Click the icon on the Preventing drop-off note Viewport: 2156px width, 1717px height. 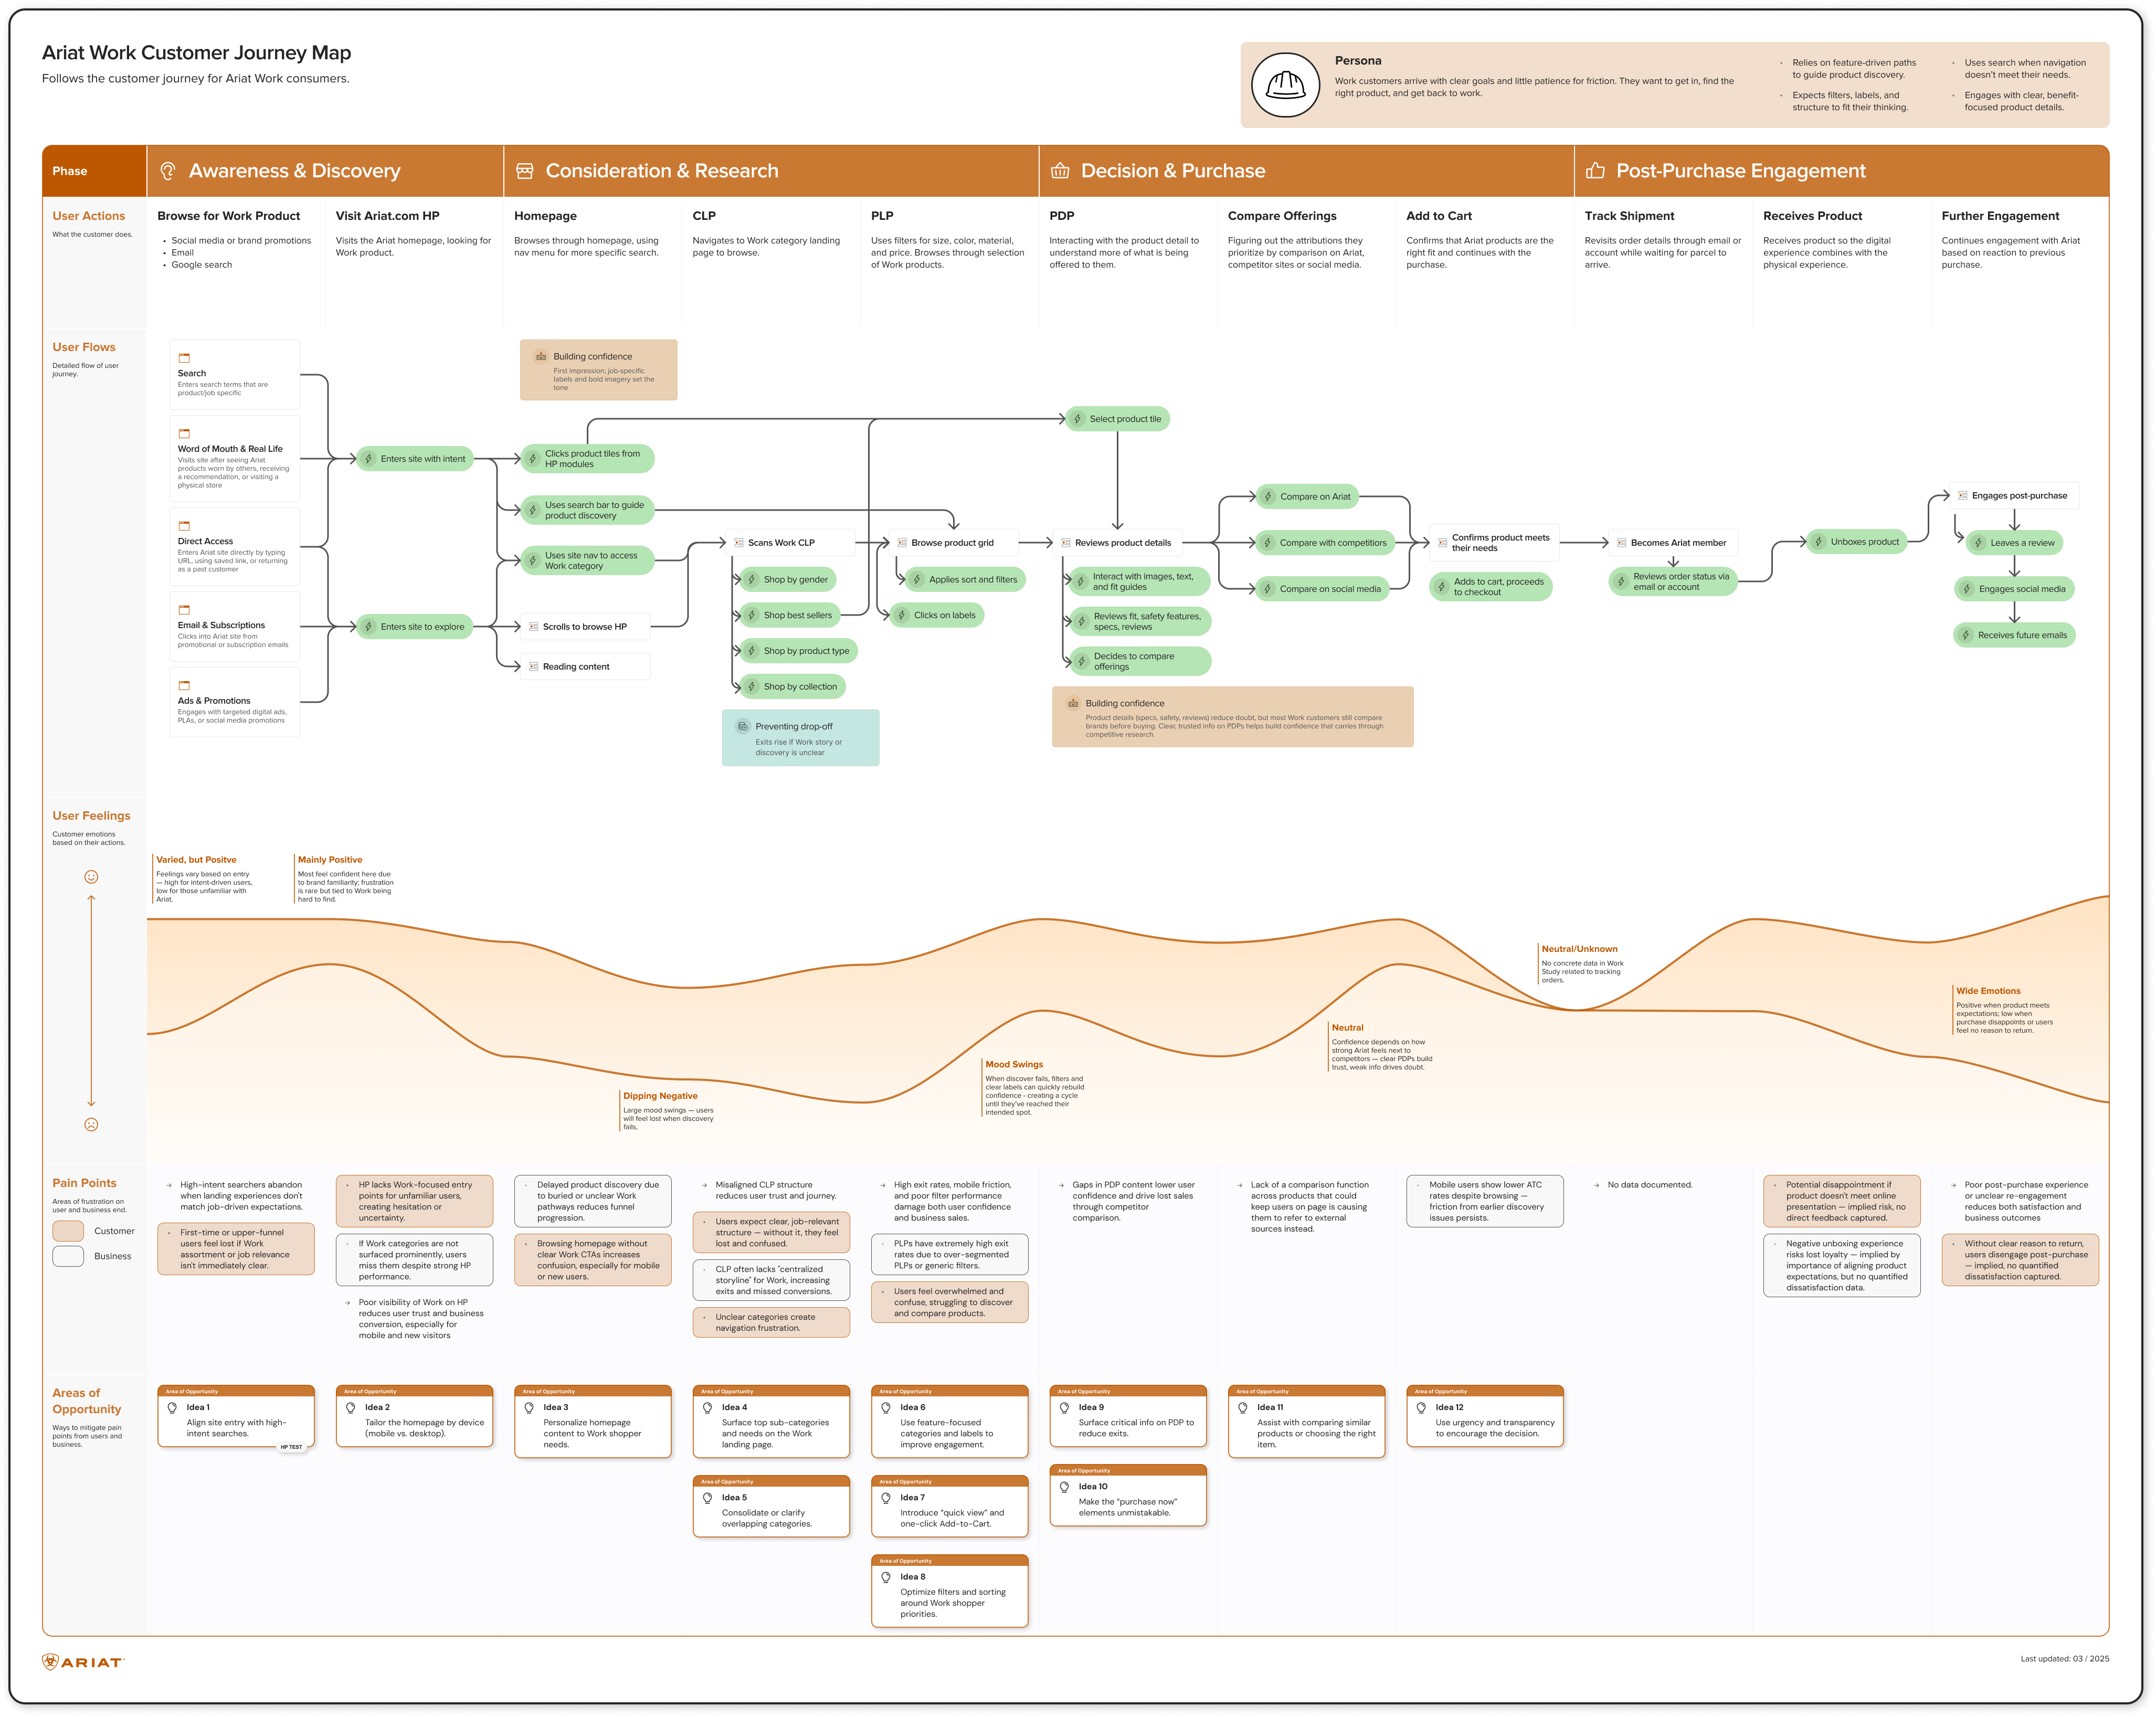[x=742, y=726]
